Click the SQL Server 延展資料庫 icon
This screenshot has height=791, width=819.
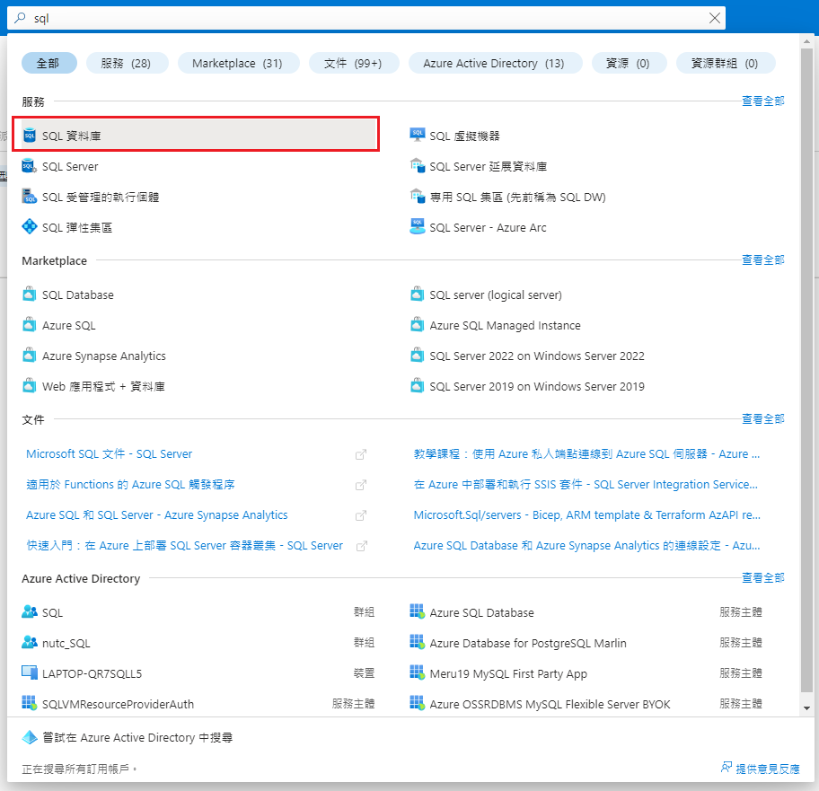pos(417,166)
